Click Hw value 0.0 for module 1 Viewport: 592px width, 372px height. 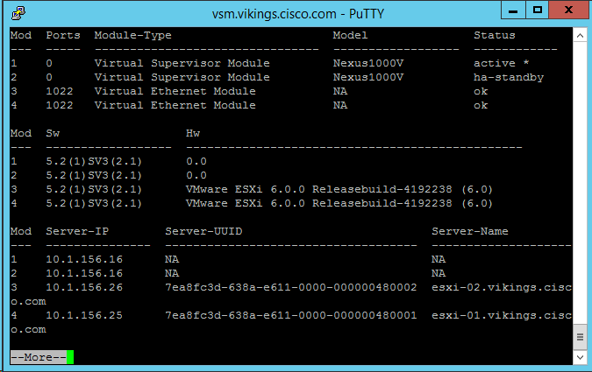196,161
